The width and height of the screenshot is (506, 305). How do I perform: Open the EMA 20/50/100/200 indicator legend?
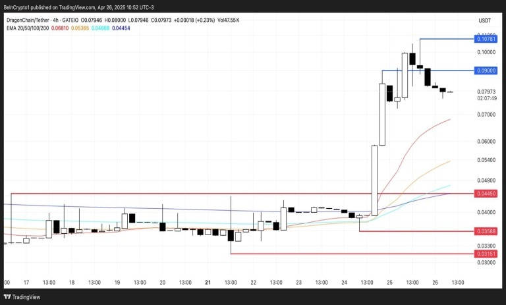(28, 28)
